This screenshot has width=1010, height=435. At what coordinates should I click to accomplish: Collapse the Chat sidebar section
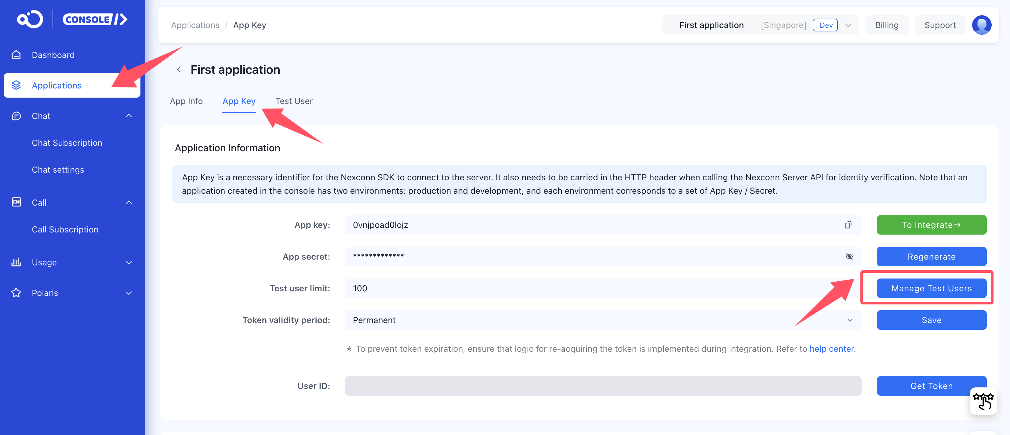[129, 116]
